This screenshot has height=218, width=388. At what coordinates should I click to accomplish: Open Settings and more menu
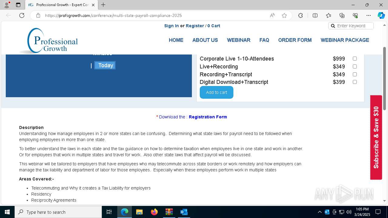[369, 15]
